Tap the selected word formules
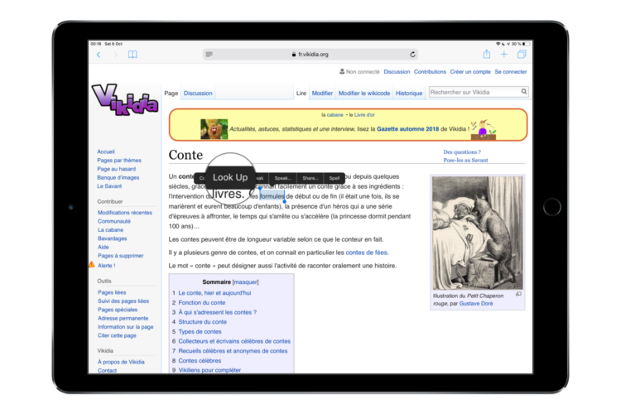Viewport: 621px width, 414px height. 272,196
